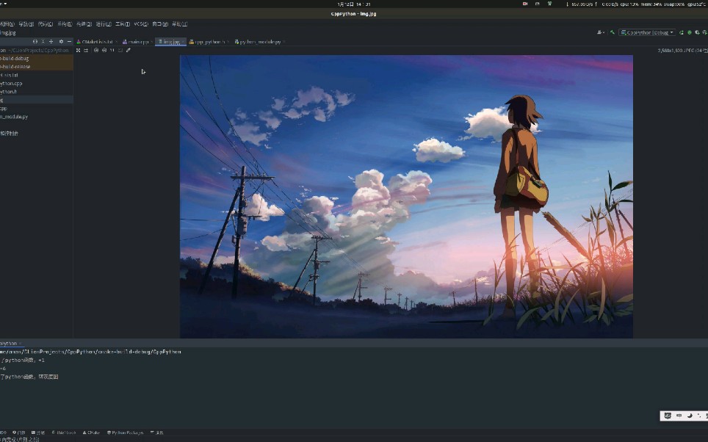
Task: Open the TODO tool window
Action: coord(4,432)
